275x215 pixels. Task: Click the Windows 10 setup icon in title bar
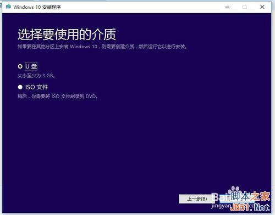tap(8, 7)
